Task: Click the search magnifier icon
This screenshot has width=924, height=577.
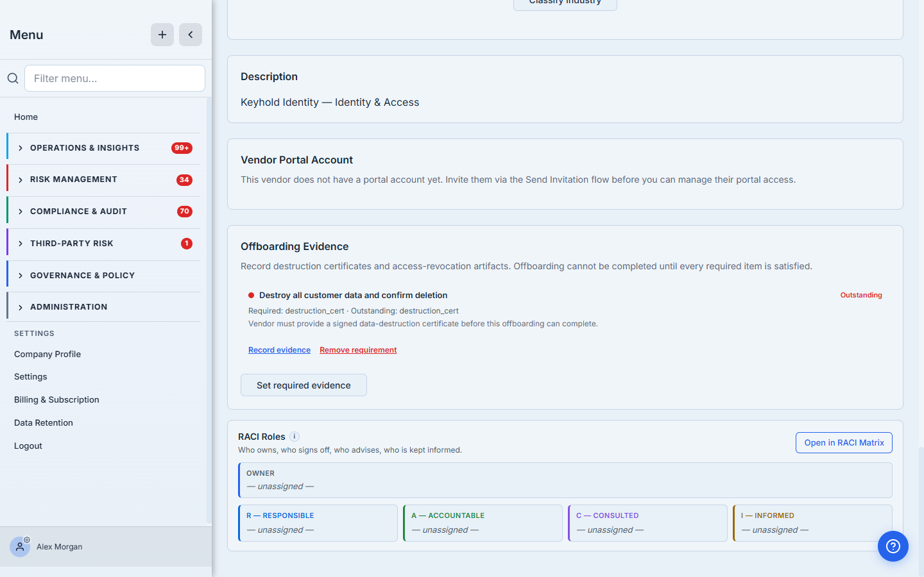Action: point(13,78)
